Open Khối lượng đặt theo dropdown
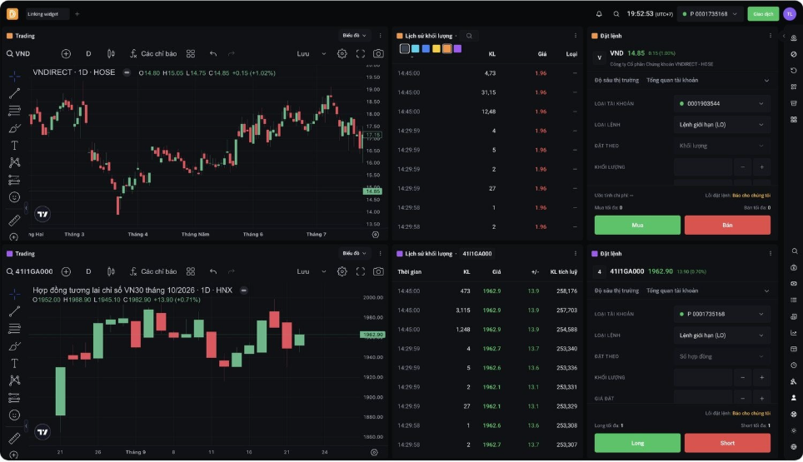The height and width of the screenshot is (462, 803). (x=721, y=146)
